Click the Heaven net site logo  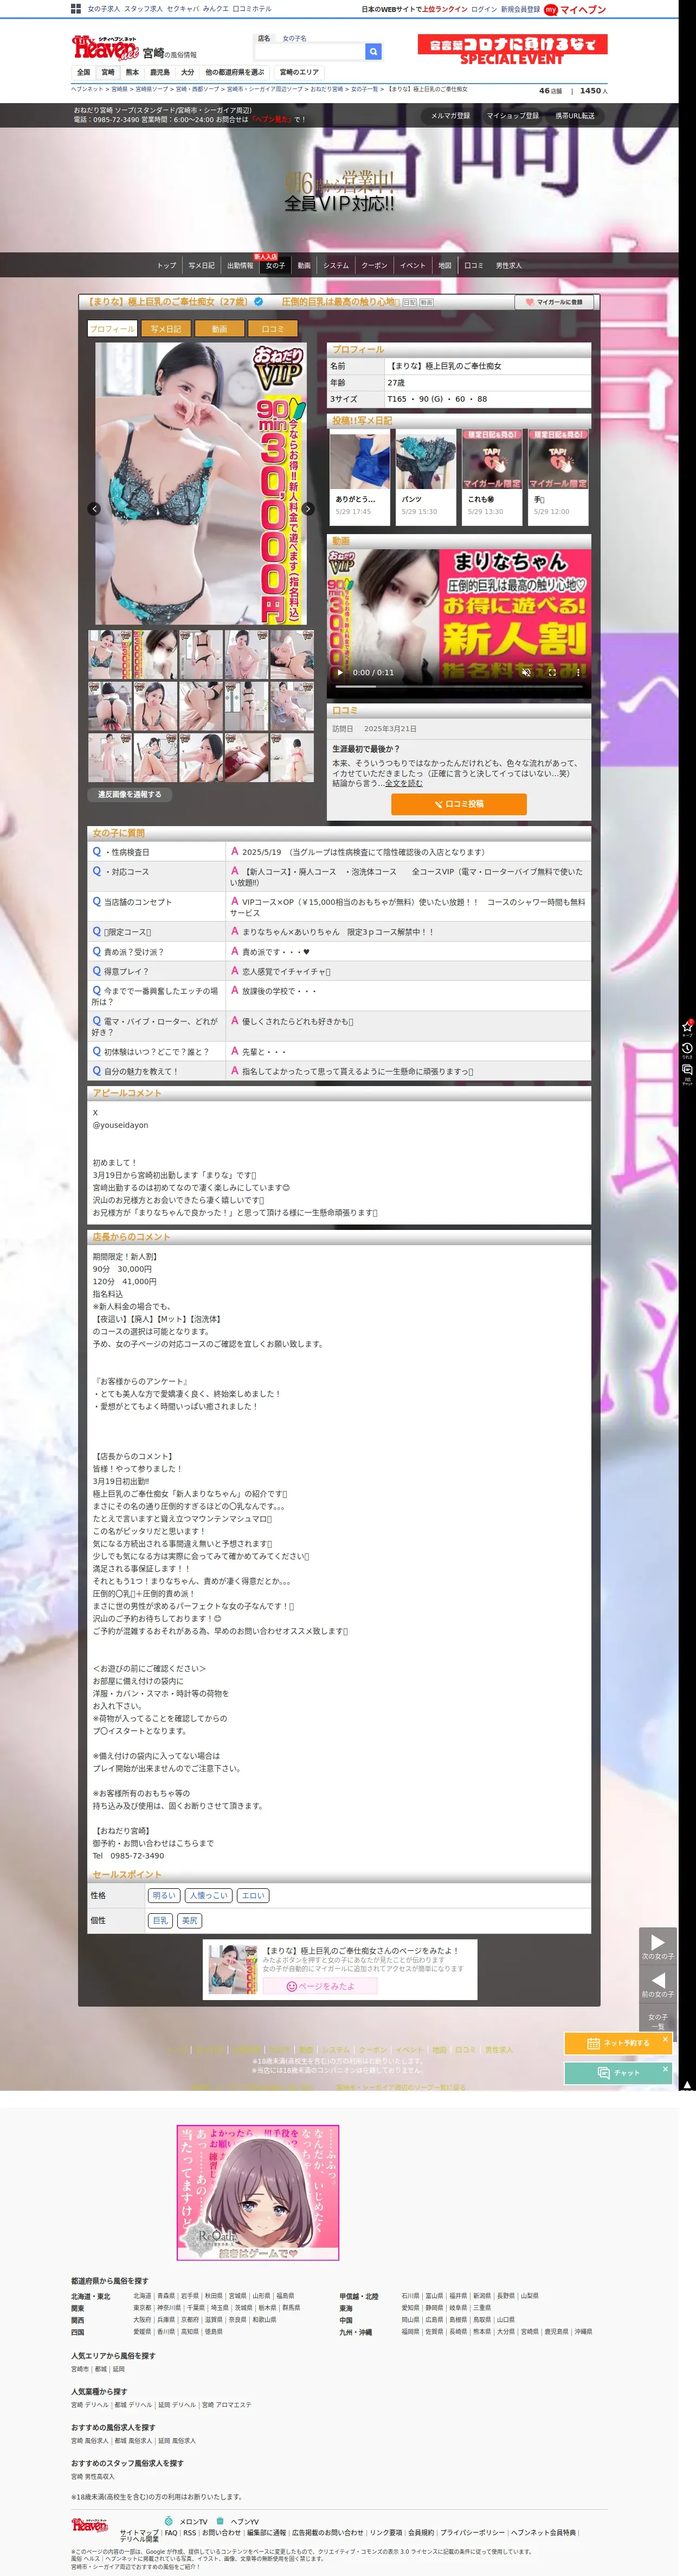[104, 47]
